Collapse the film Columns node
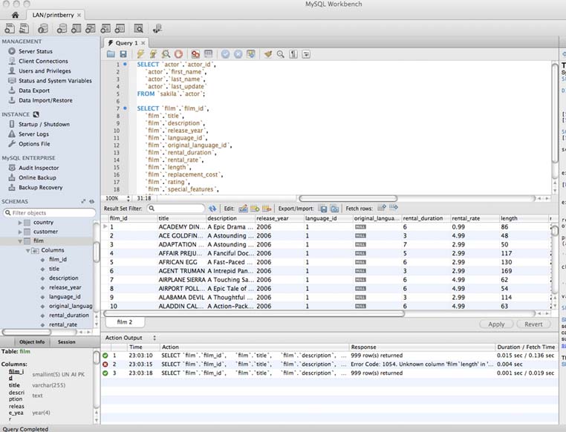The width and height of the screenshot is (566, 432). pyautogui.click(x=27, y=250)
